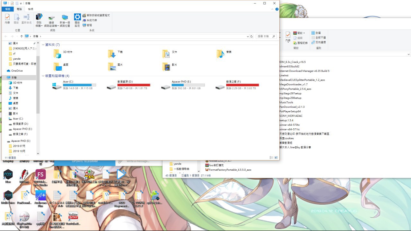The width and height of the screenshot is (411, 231).
Task: Click the 內容 (Properties) ribbon icon in 本機 window
Action: tap(7, 19)
